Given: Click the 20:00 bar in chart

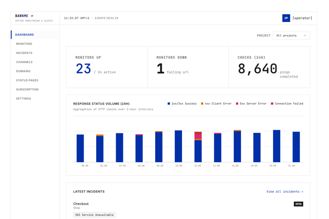Looking at the screenshot, I should (x=277, y=146).
